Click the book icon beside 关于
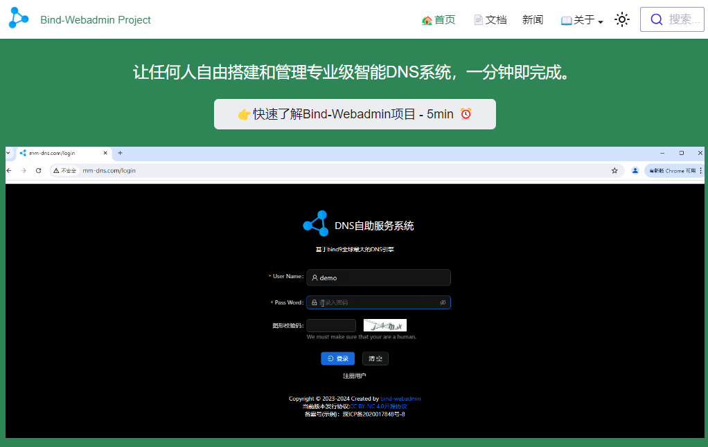 [566, 21]
